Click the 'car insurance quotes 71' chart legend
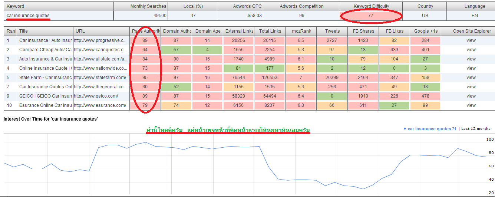The width and height of the screenshot is (495, 197). (430, 129)
